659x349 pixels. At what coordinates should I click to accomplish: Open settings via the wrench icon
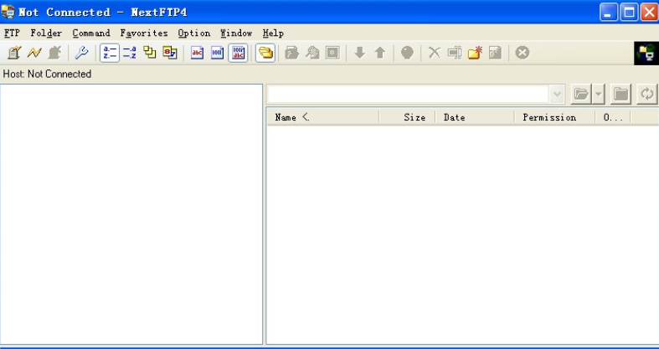click(82, 53)
